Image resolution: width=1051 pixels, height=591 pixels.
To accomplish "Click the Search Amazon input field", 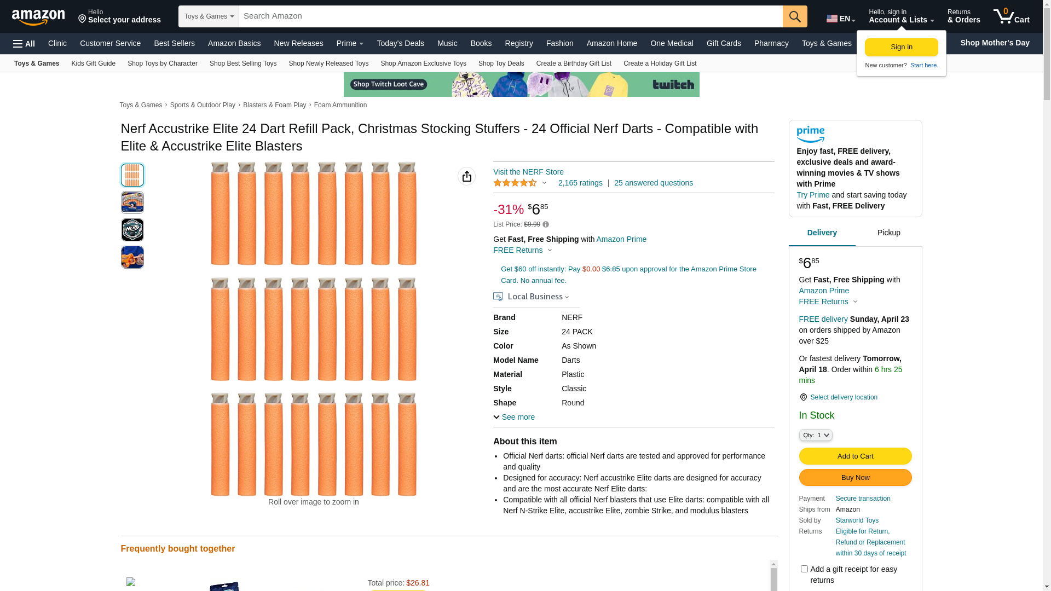I will coord(510,16).
